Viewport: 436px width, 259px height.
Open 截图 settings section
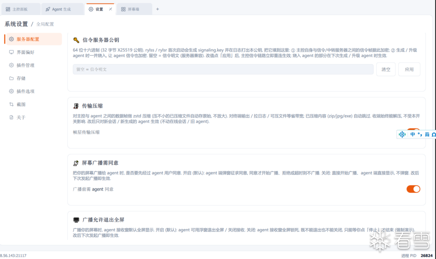(34, 104)
